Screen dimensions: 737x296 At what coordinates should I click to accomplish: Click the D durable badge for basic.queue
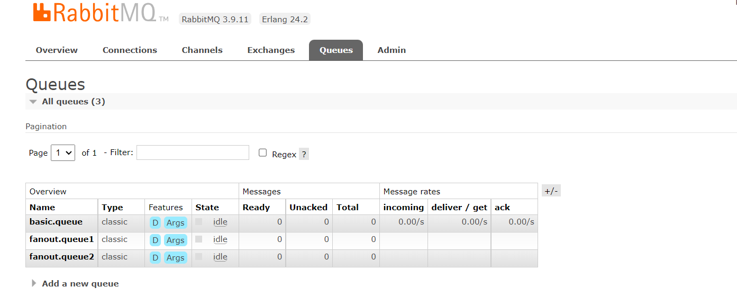(x=155, y=223)
